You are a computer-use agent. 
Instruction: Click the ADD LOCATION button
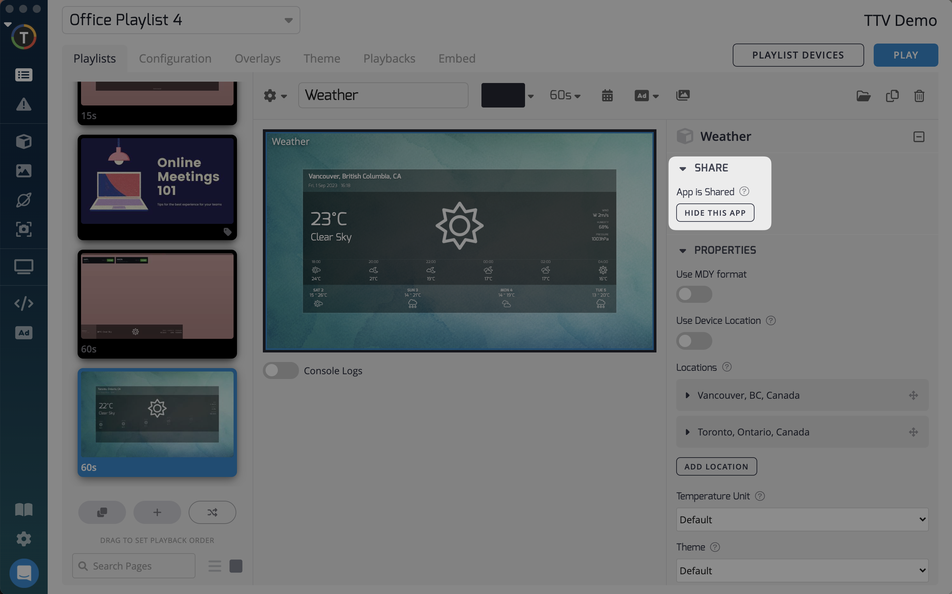(716, 466)
